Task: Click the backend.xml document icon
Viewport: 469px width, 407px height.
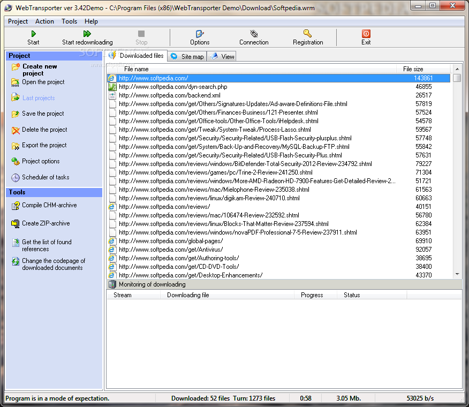Action: click(x=112, y=96)
